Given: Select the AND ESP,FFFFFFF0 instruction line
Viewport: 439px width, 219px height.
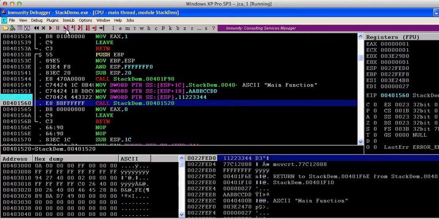Looking at the screenshot, I should [179, 67].
